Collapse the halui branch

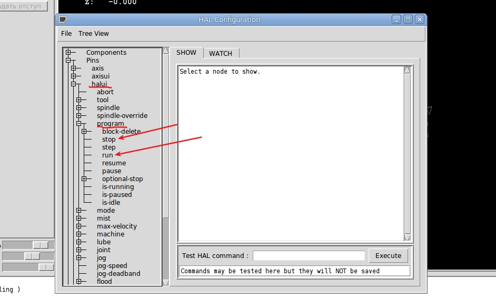(74, 84)
